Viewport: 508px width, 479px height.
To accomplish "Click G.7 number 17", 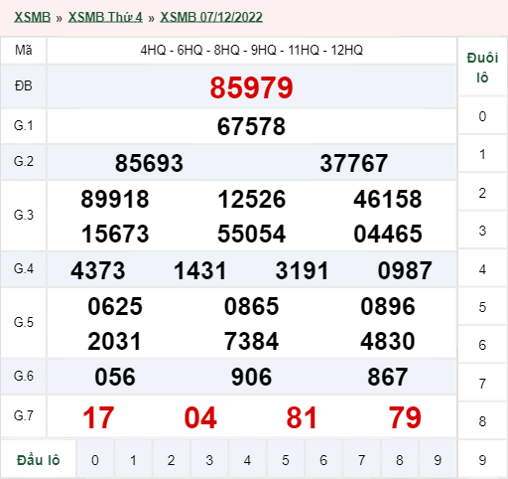I will point(98,417).
